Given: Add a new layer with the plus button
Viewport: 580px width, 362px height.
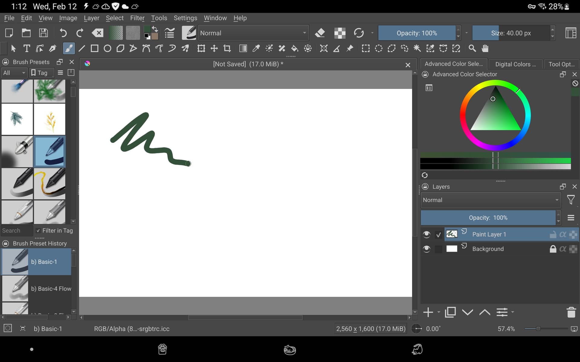Looking at the screenshot, I should [x=429, y=312].
